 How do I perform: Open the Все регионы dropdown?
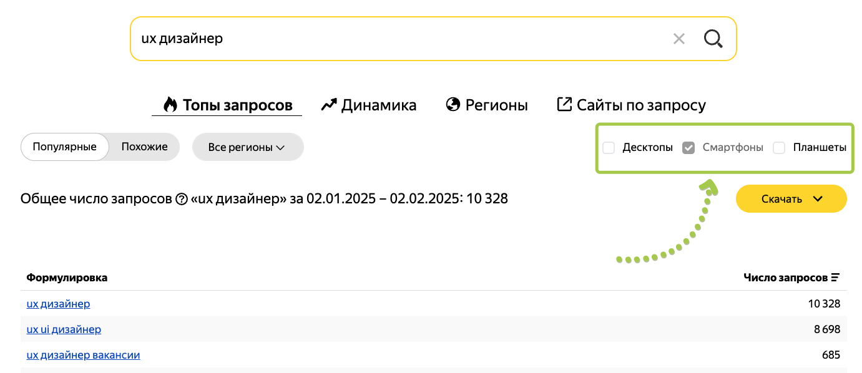(247, 147)
